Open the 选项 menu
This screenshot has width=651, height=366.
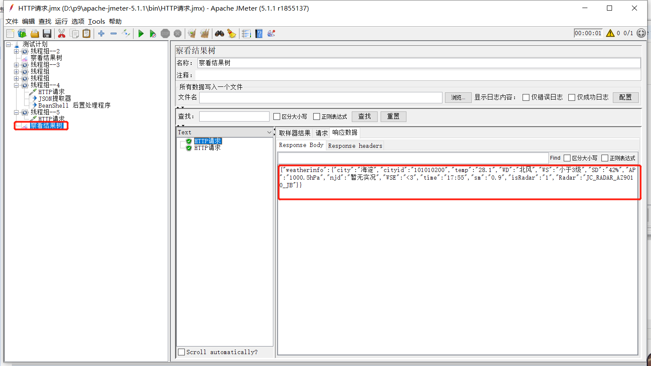(78, 21)
